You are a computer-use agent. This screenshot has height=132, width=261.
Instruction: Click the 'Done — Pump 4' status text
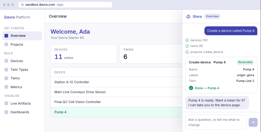207,88
